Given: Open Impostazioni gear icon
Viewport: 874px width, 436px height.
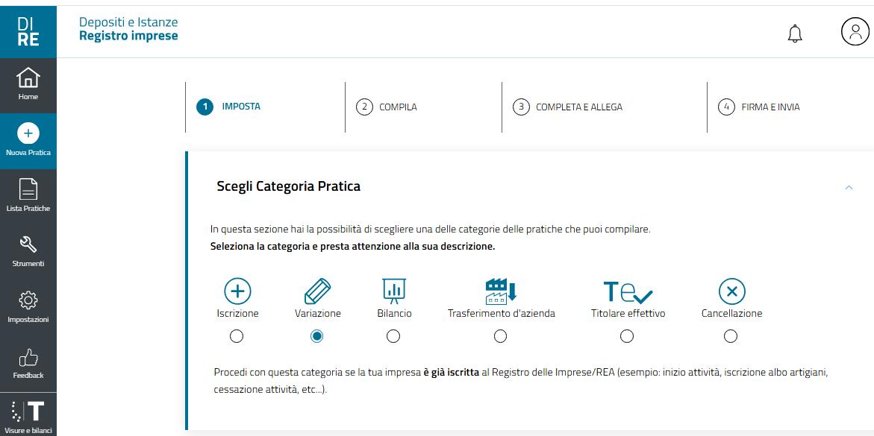Looking at the screenshot, I should (x=28, y=306).
